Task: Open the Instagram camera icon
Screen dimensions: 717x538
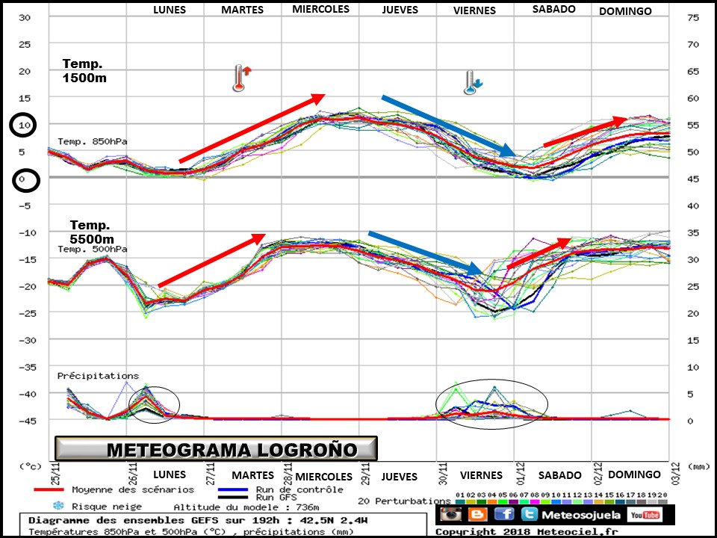Action: (451, 514)
